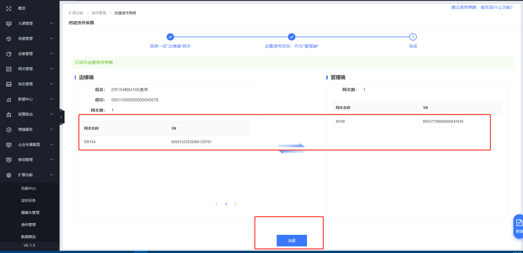Screen dimensions: 523x253
Task: Collapse the 扩展功能 menu chevron
Action: (52, 175)
